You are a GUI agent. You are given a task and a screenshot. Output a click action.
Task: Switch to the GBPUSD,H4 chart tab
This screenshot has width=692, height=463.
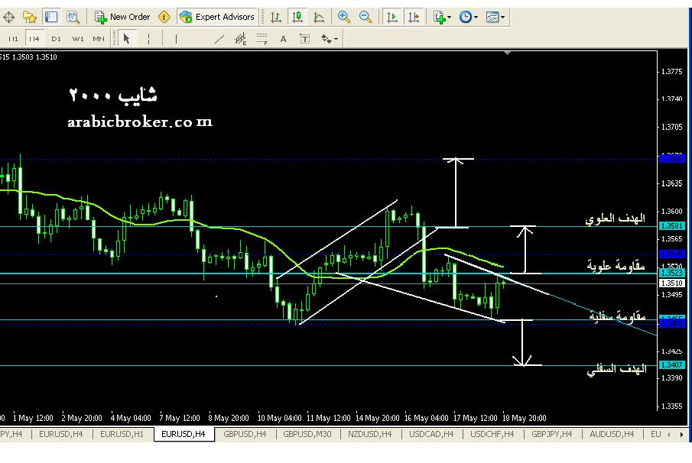click(x=245, y=434)
